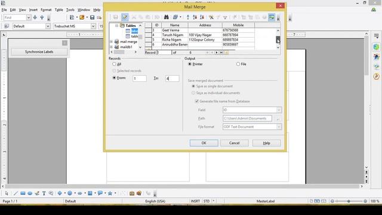The height and width of the screenshot is (215, 382).
Task: Click Help in Mail Merge dialog
Action: (267, 143)
